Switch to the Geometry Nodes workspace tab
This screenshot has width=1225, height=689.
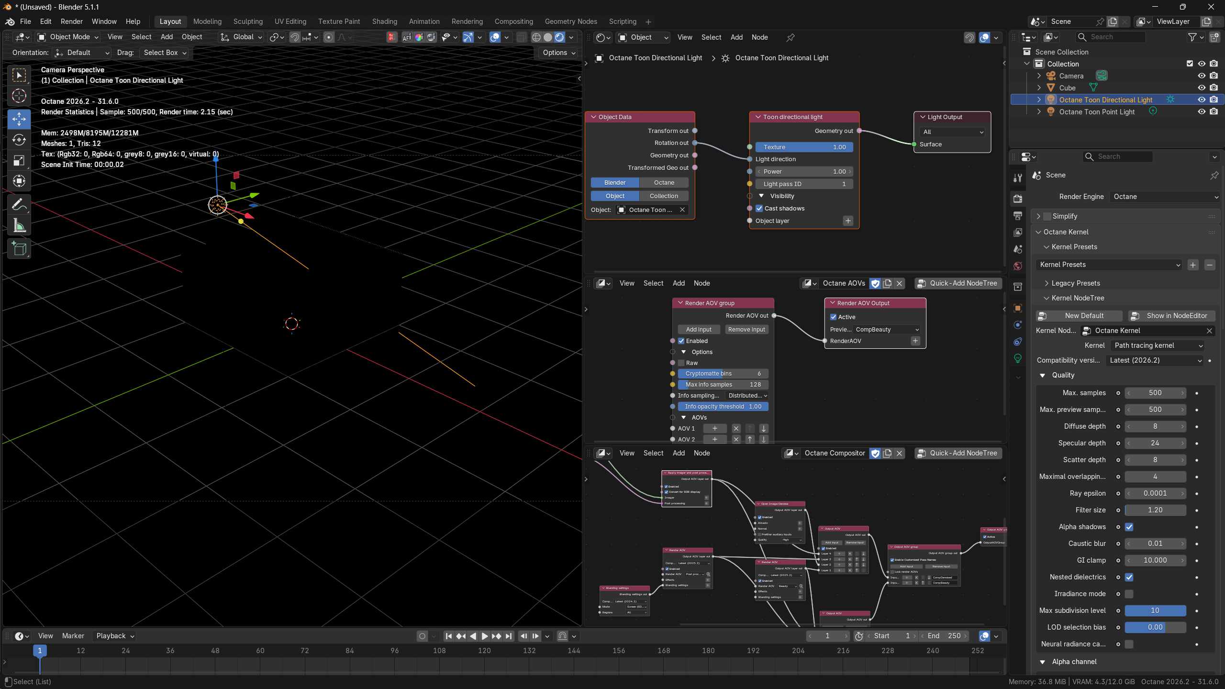pos(571,22)
